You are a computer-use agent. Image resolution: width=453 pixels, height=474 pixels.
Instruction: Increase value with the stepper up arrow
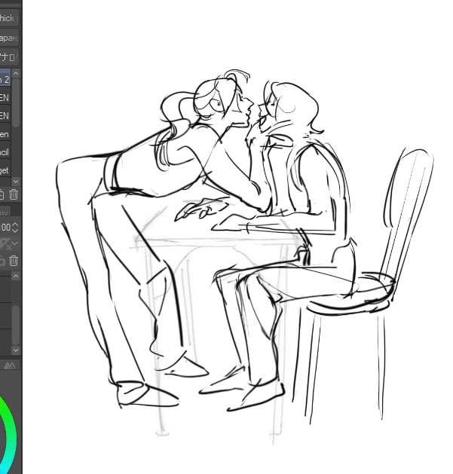(15, 225)
